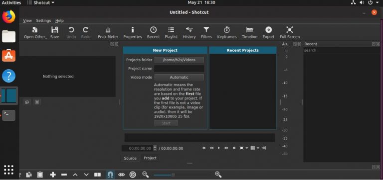Click the timecode stepper arrows
Image resolution: width=383 pixels, height=180 pixels.
155,148
